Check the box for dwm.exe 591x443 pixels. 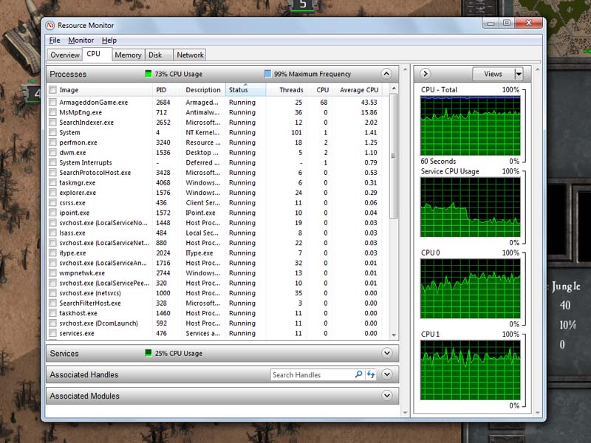(52, 153)
